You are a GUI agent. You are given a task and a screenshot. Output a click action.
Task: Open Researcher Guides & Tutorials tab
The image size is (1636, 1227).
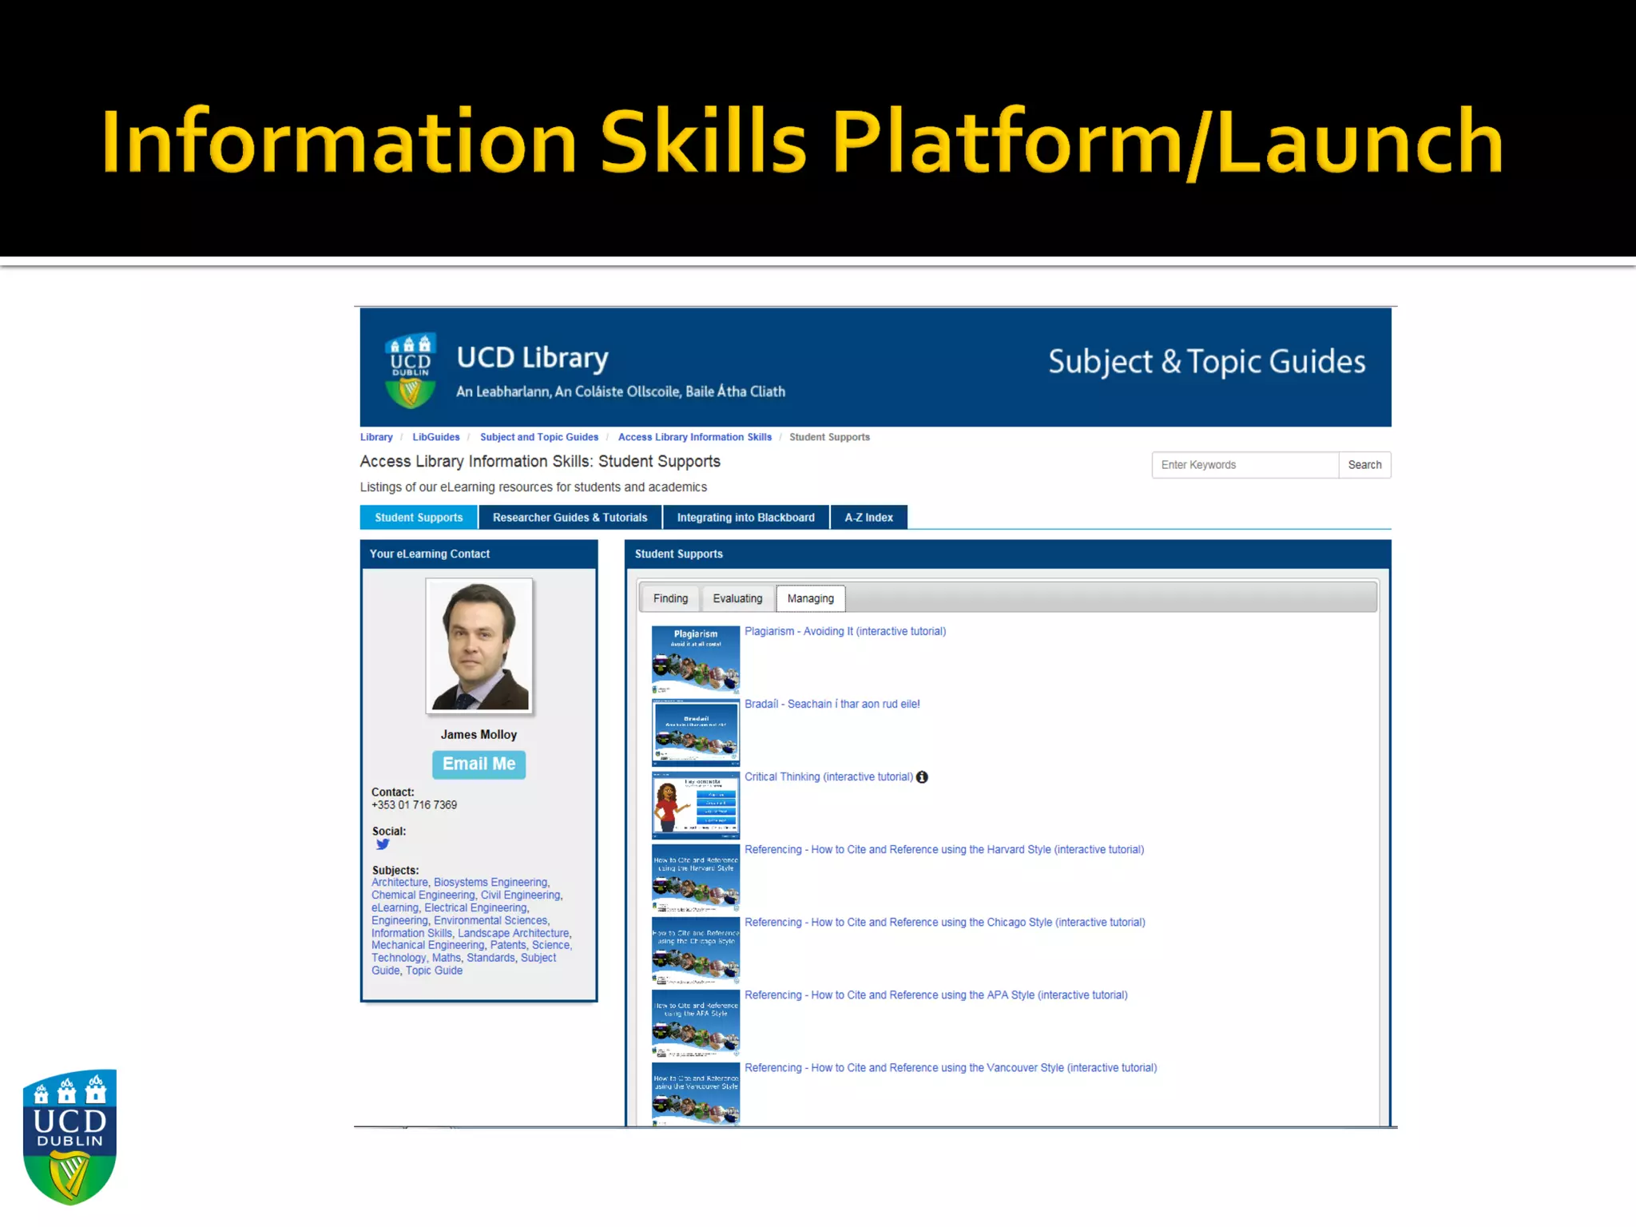click(570, 518)
